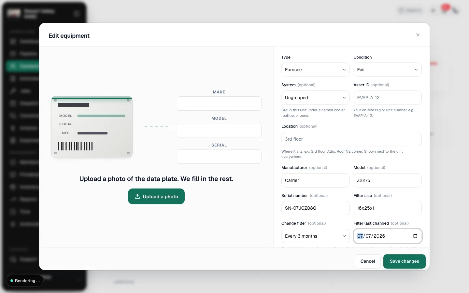This screenshot has width=469, height=293.
Task: Select the Model field containing Z2276
Action: pos(388,180)
